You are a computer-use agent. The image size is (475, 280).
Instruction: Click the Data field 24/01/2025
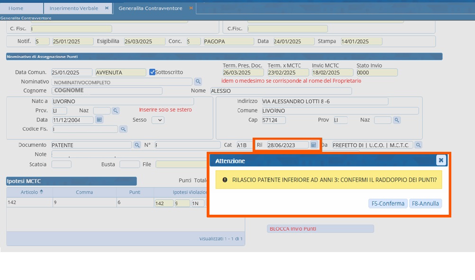(x=294, y=42)
